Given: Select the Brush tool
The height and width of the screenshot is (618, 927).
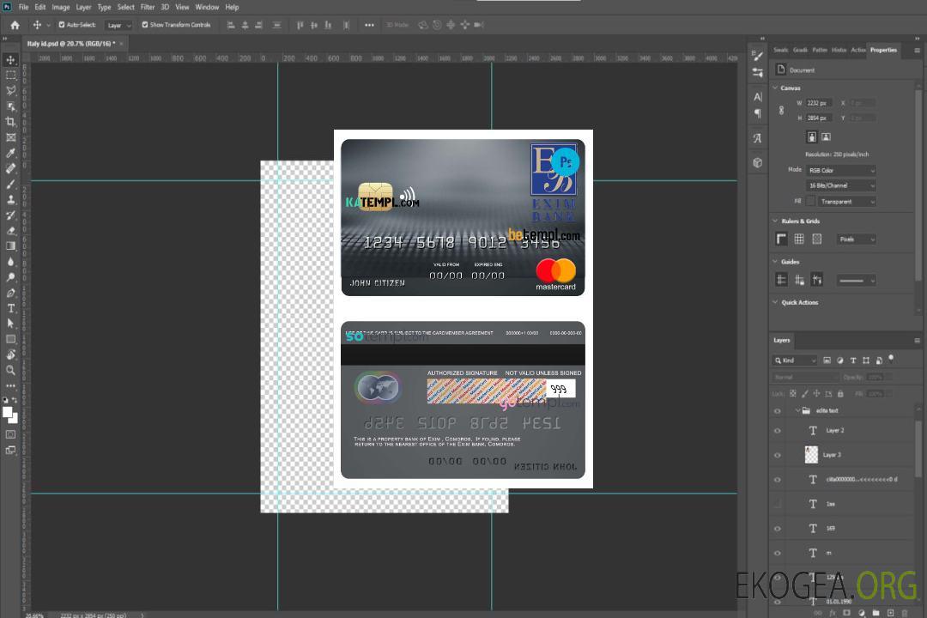Looking at the screenshot, I should (x=10, y=184).
